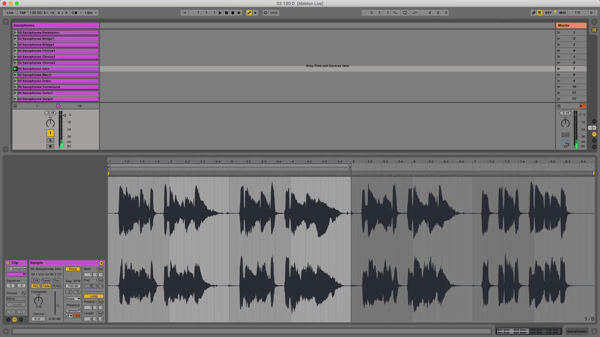Click the Arrangement Record button
600x337 pixels.
click(232, 12)
